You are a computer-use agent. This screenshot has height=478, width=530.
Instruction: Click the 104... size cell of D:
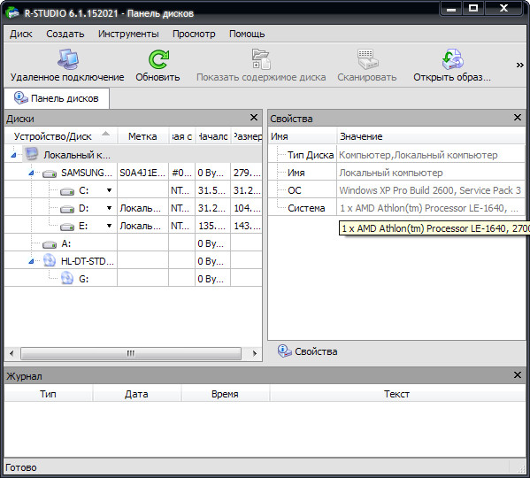coord(247,208)
